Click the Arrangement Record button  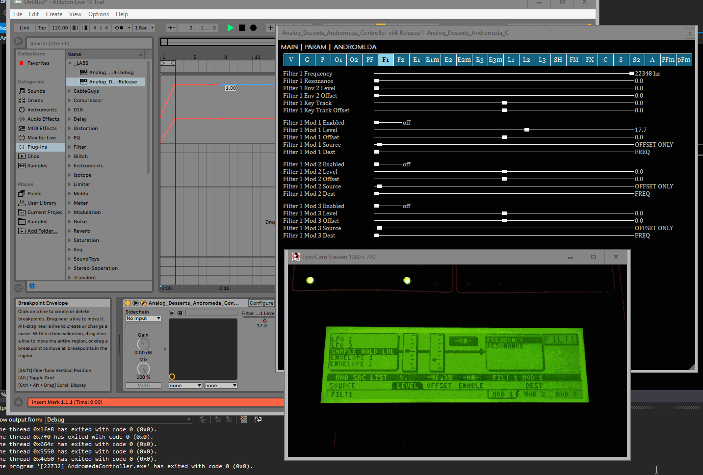pos(253,28)
